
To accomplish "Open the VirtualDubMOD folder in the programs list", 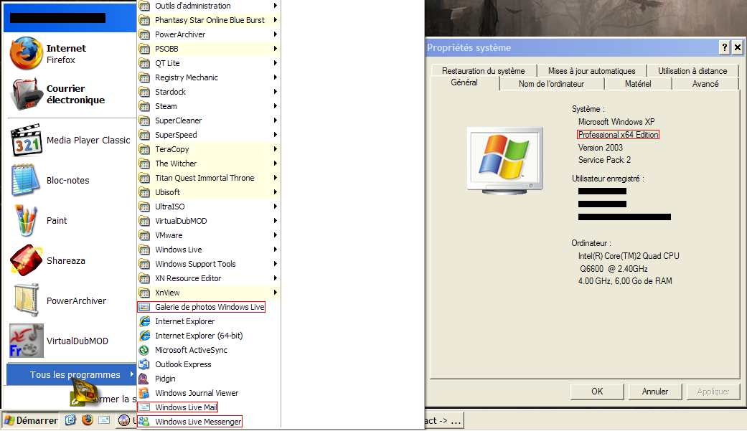I will [x=209, y=220].
